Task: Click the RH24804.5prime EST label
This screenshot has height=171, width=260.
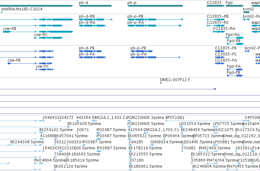Action: 50,160
